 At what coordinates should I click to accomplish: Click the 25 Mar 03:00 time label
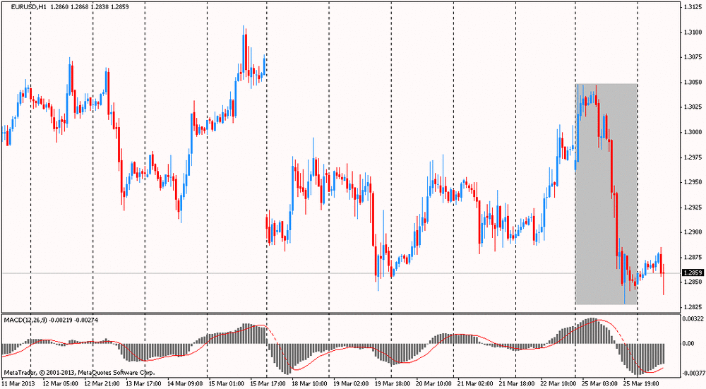tap(599, 384)
